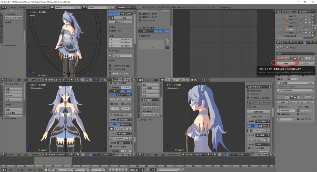Toggle world background checkbox

click(x=110, y=69)
